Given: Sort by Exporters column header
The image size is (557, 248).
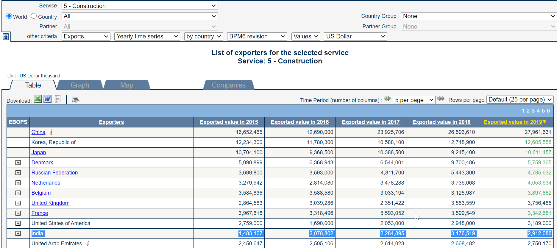Looking at the screenshot, I should point(111,122).
